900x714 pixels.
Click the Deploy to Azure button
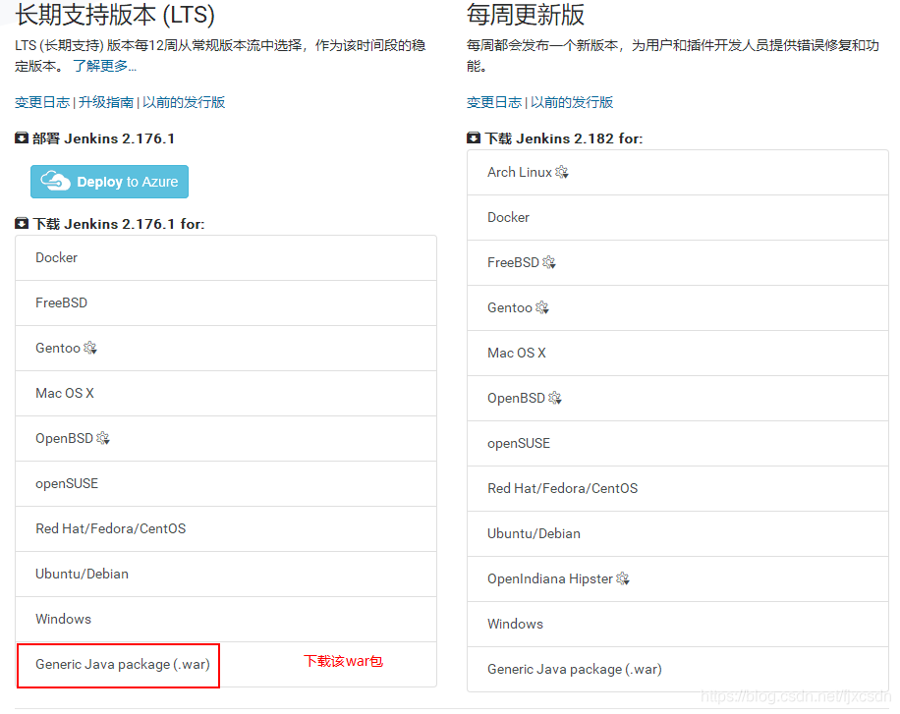109,182
